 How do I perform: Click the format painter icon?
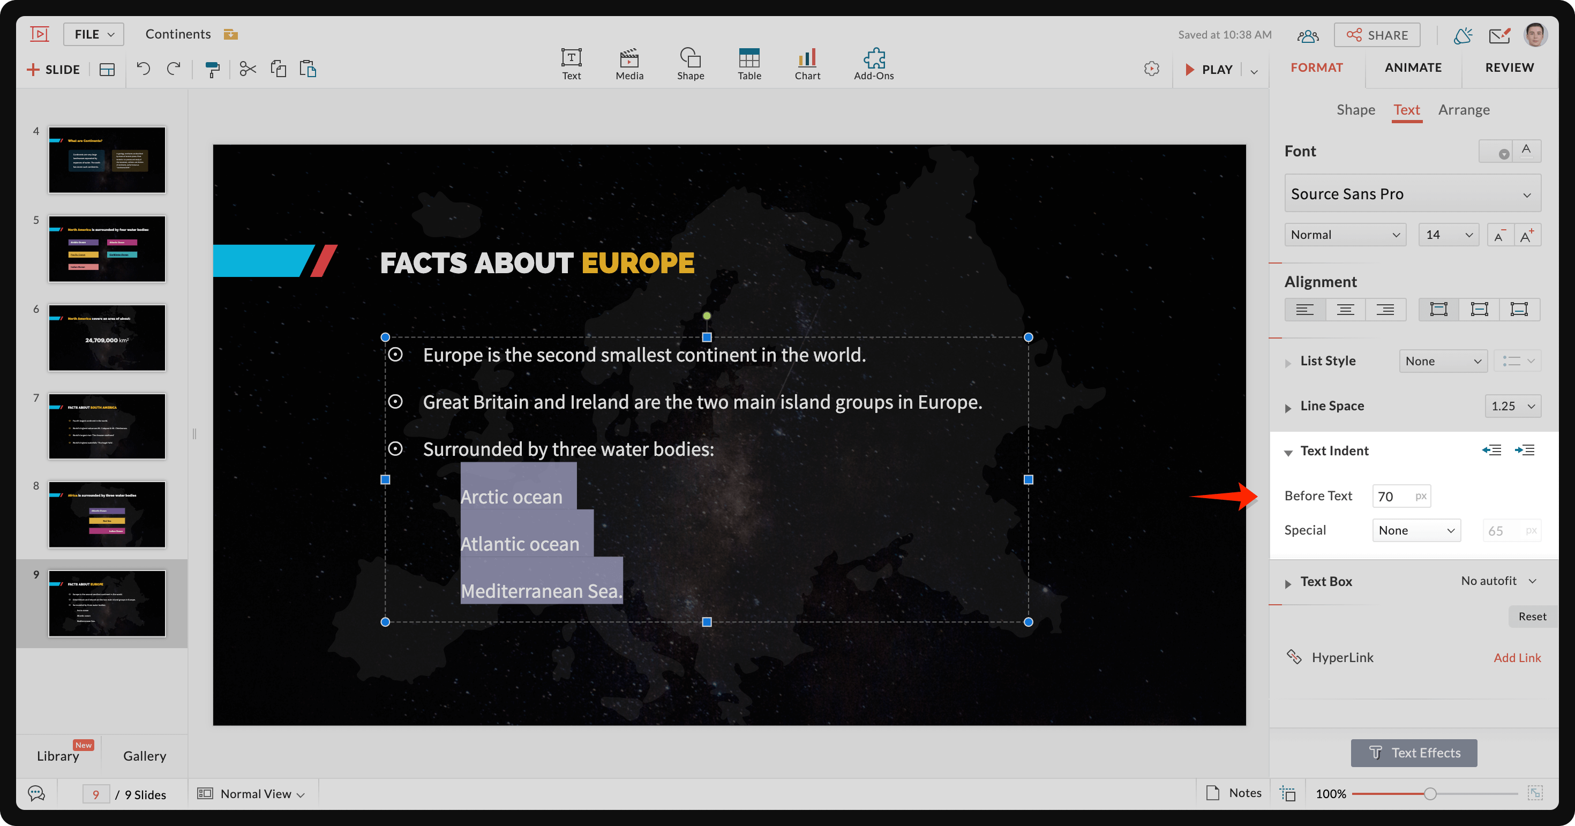[x=212, y=69]
